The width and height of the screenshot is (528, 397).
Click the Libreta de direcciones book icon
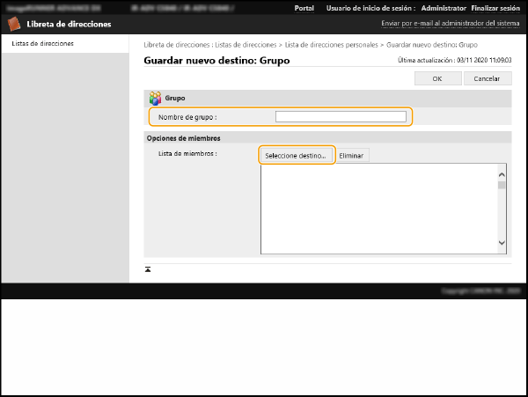pos(15,24)
